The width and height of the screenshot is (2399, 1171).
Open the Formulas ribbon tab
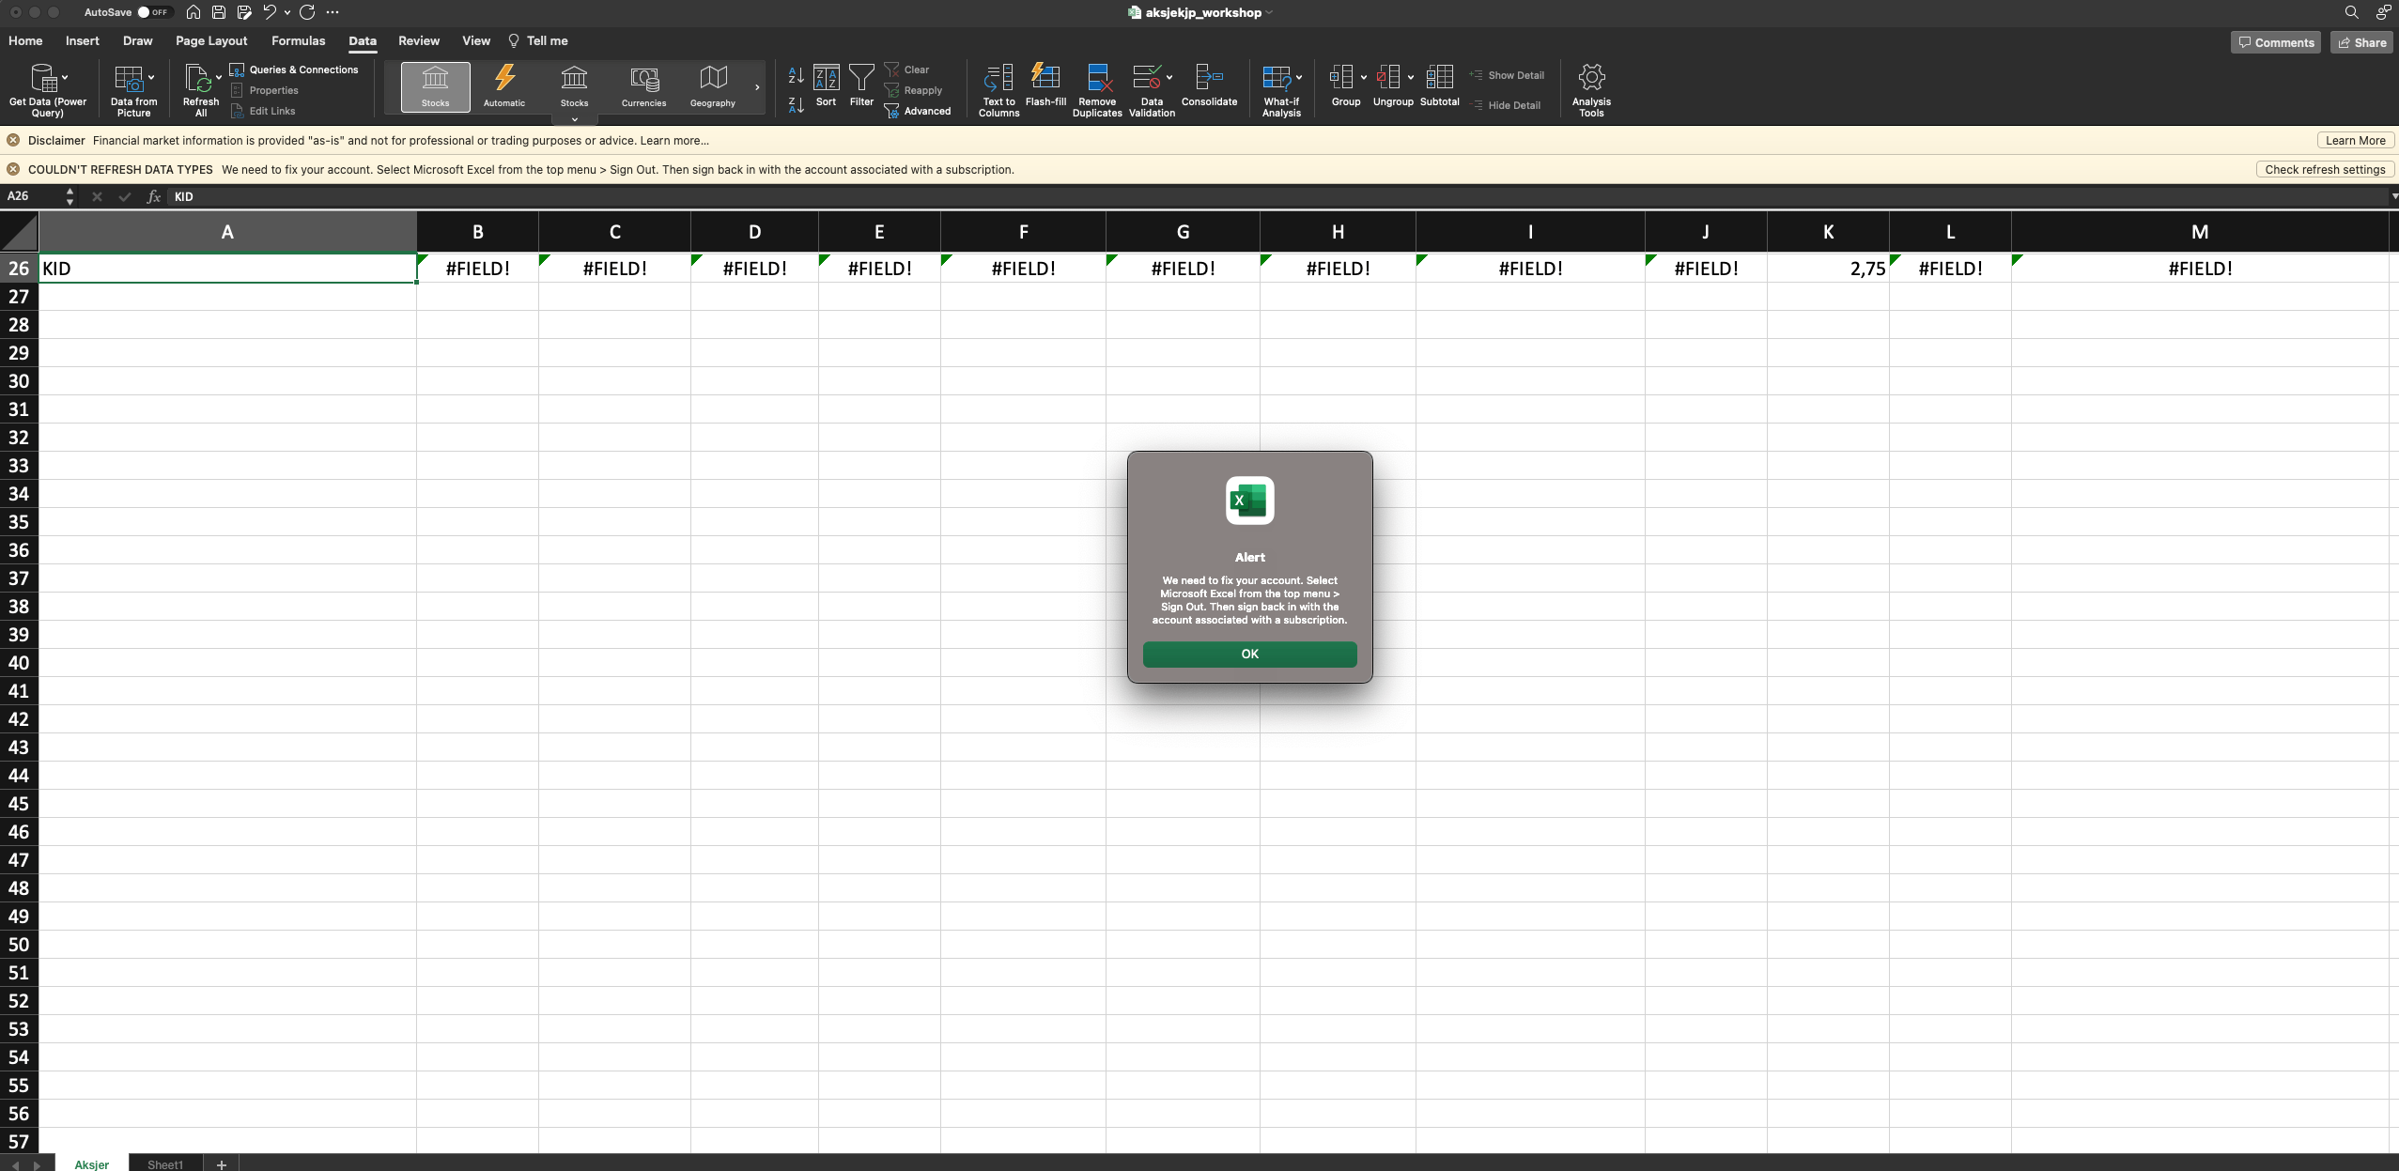pyautogui.click(x=298, y=40)
